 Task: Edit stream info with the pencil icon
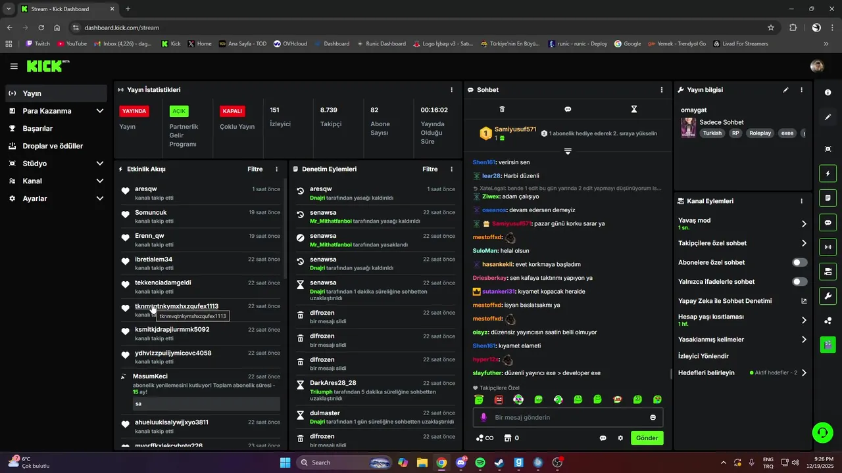[785, 90]
